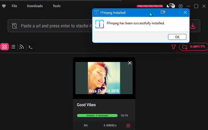Click the FFmpeg dialog title bar icon
The height and width of the screenshot is (130, 208).
pyautogui.click(x=97, y=12)
